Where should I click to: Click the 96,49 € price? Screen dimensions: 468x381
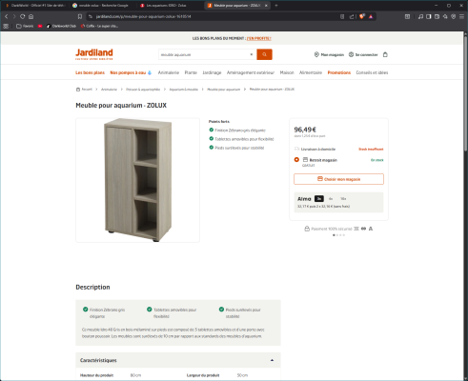tap(305, 130)
